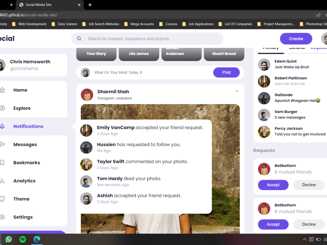Decline second Bellbottom friend request
This screenshot has height=245, width=327.
point(309,224)
